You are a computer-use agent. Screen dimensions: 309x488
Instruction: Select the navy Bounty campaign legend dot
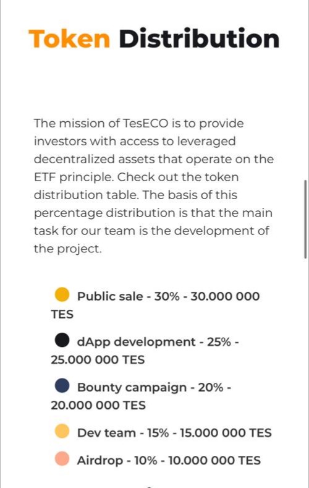click(x=62, y=385)
